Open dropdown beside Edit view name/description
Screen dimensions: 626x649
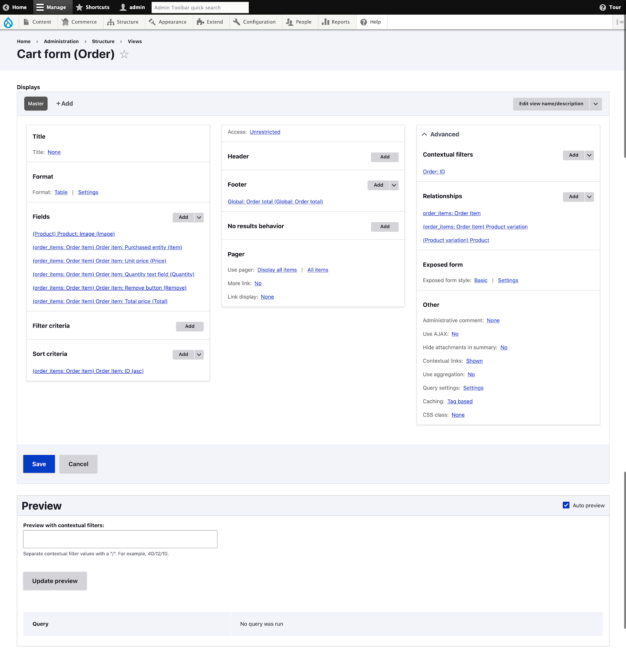click(x=596, y=104)
